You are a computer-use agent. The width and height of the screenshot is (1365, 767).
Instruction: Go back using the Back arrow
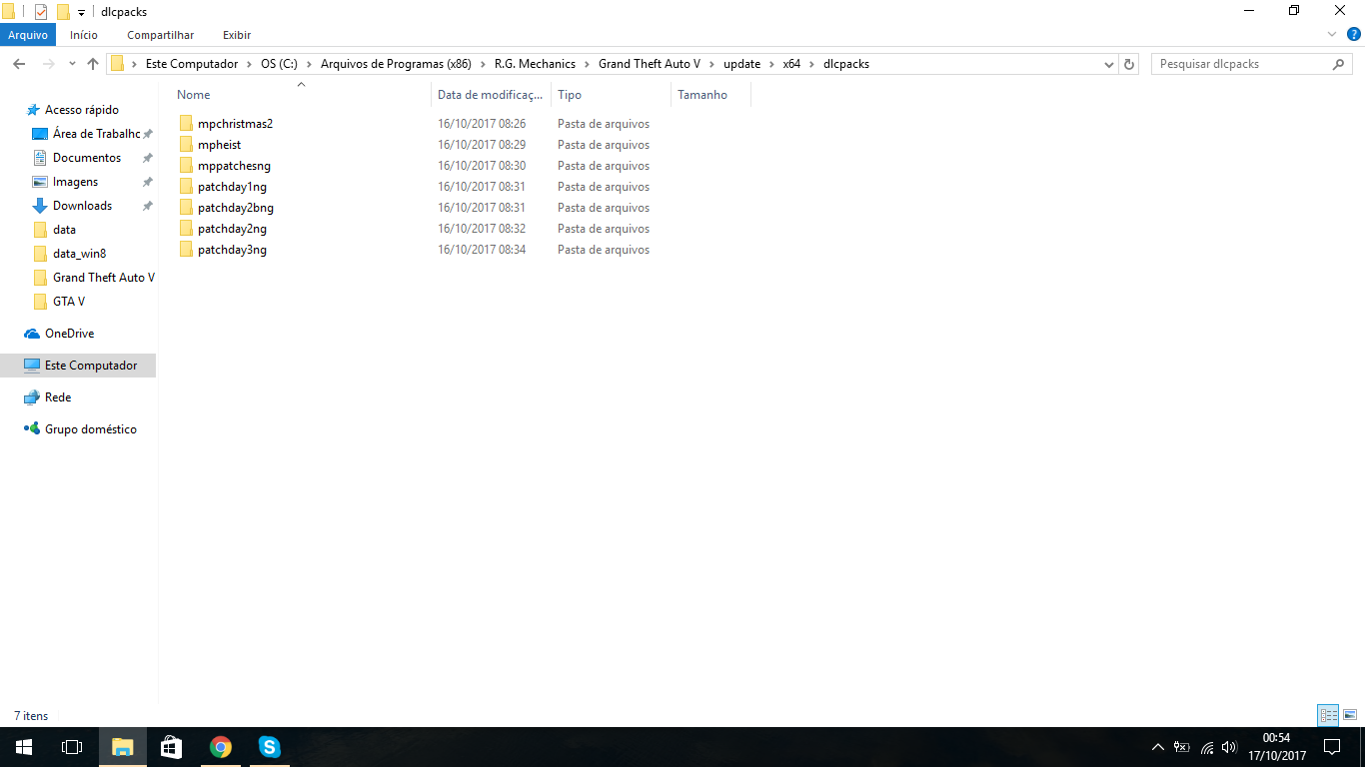click(19, 64)
